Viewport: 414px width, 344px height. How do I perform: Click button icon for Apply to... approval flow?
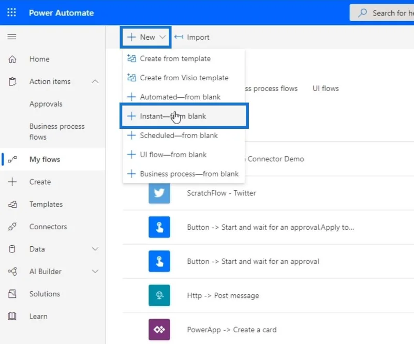[159, 227]
